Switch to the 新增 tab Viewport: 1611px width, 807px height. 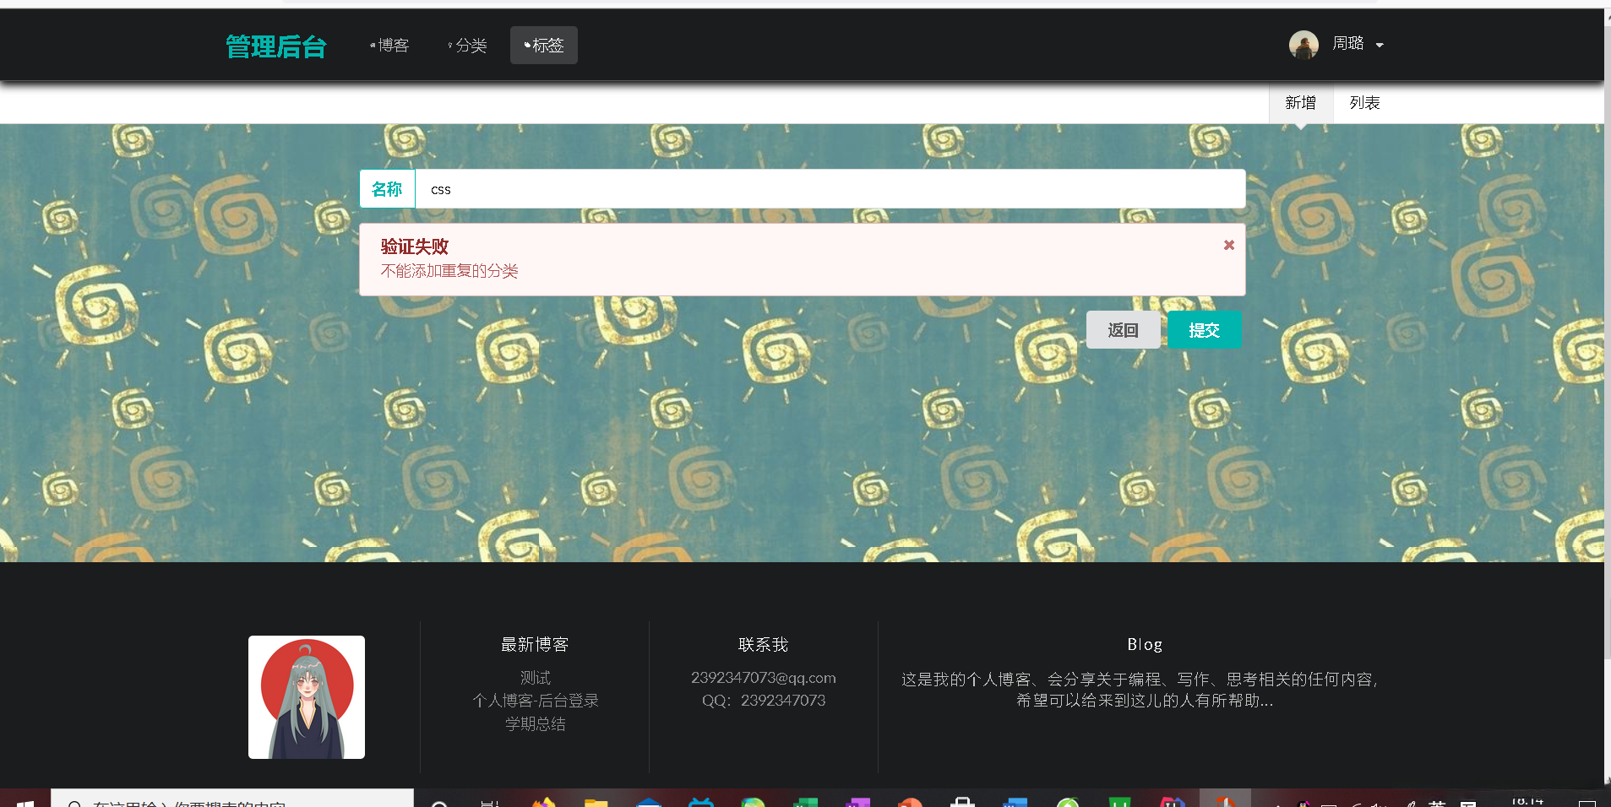click(x=1298, y=102)
